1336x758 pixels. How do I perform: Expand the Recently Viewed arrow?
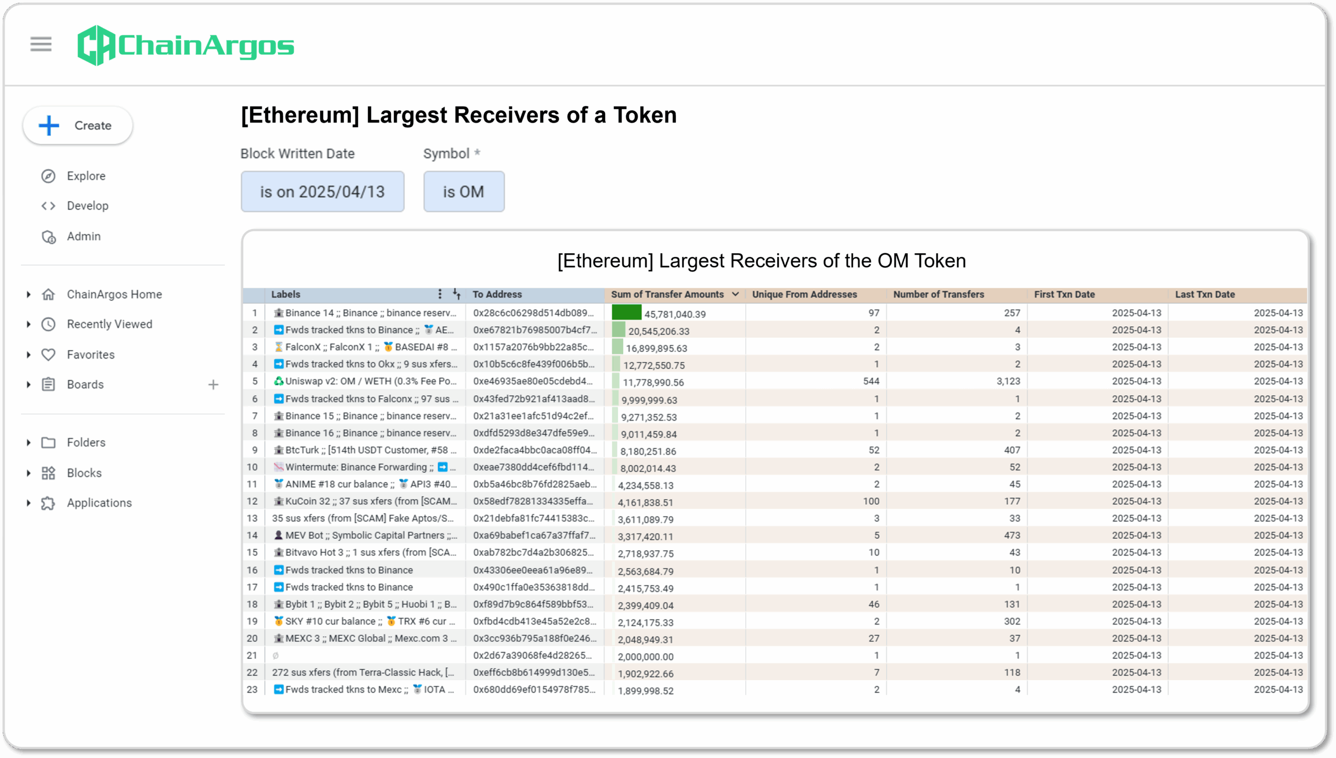click(29, 324)
